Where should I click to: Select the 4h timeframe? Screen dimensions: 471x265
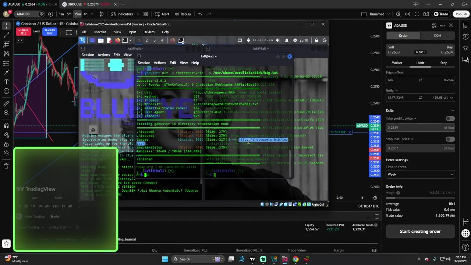85,14
